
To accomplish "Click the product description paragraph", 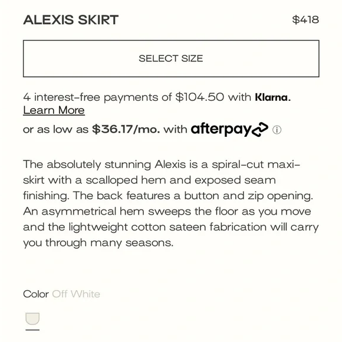I will pyautogui.click(x=171, y=203).
